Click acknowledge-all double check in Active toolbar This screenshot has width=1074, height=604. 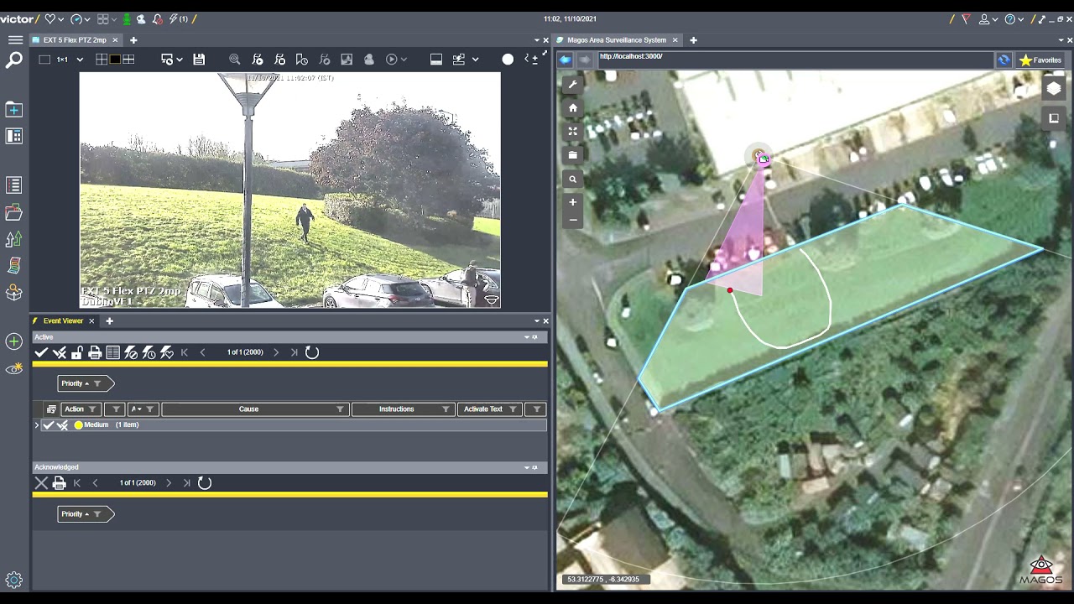click(x=60, y=353)
